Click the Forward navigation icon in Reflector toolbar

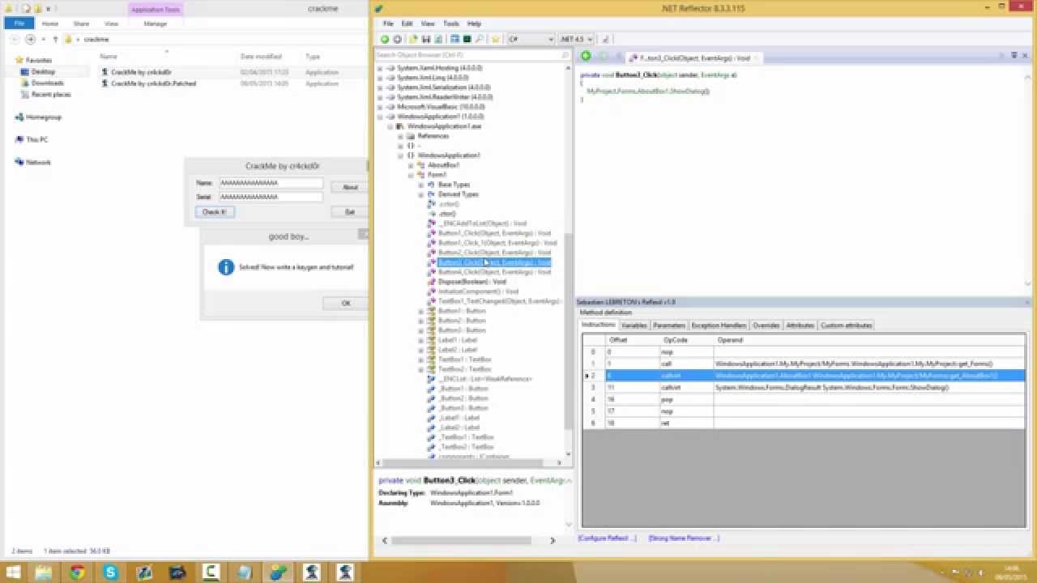click(397, 39)
